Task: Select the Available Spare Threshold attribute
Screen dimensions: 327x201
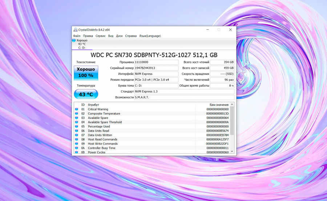Action: point(152,122)
